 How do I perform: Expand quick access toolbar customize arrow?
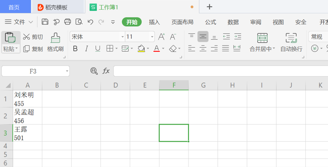pyautogui.click(x=113, y=22)
